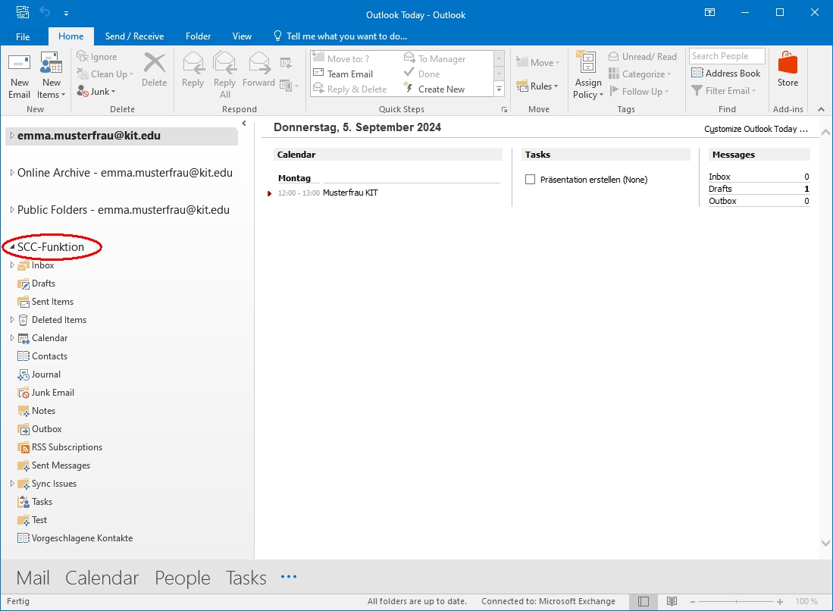
Task: Click the Unread/Read envelope button
Action: point(642,56)
